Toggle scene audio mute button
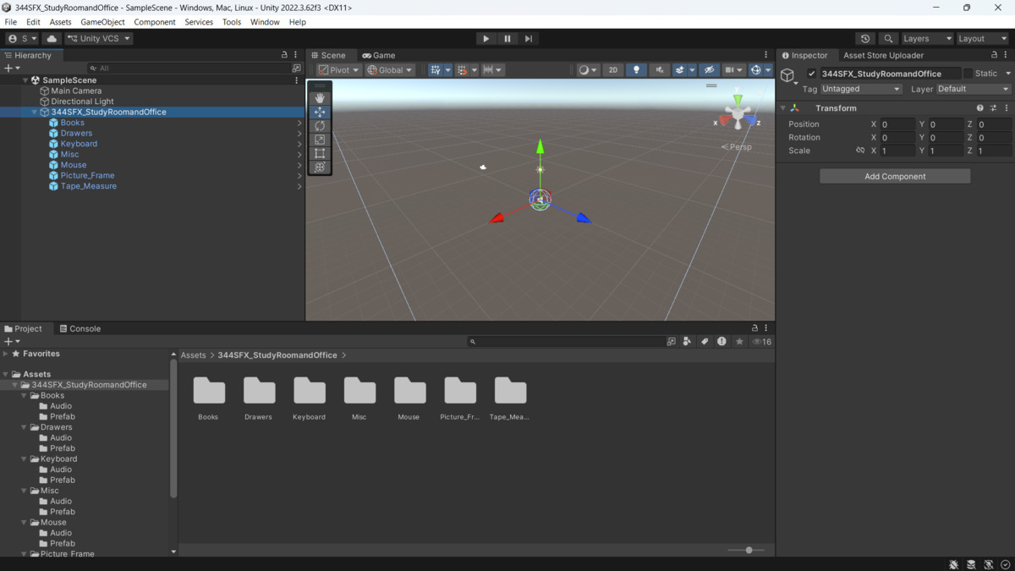The width and height of the screenshot is (1015, 571). [x=659, y=70]
